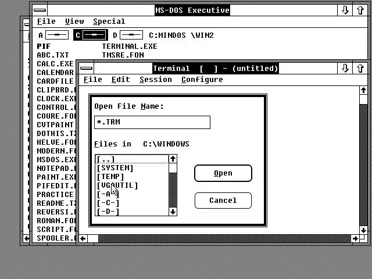
Task: Open the Terminal window system menu box
Action: click(x=87, y=69)
